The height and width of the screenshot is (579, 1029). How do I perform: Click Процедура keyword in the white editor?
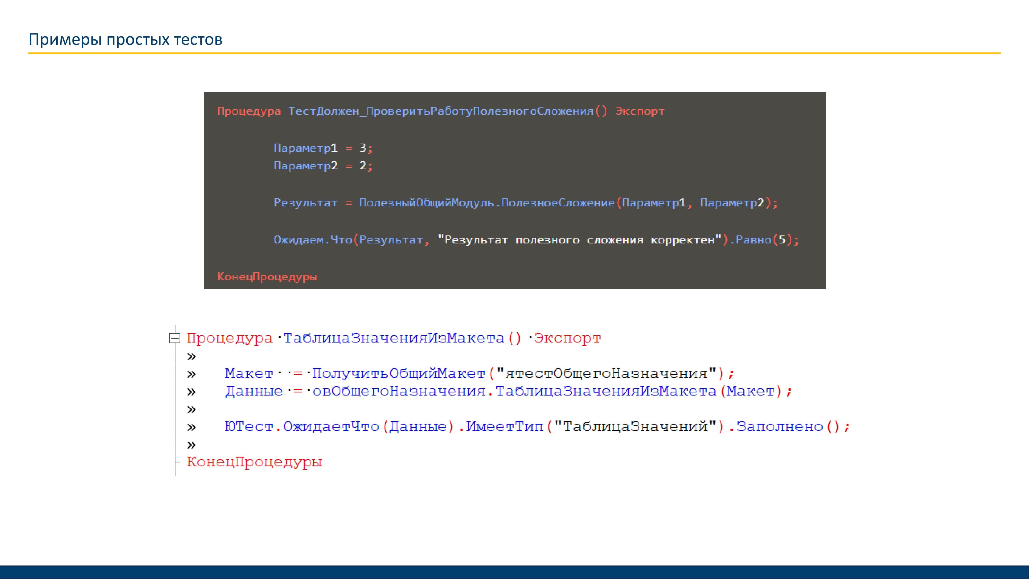click(229, 338)
